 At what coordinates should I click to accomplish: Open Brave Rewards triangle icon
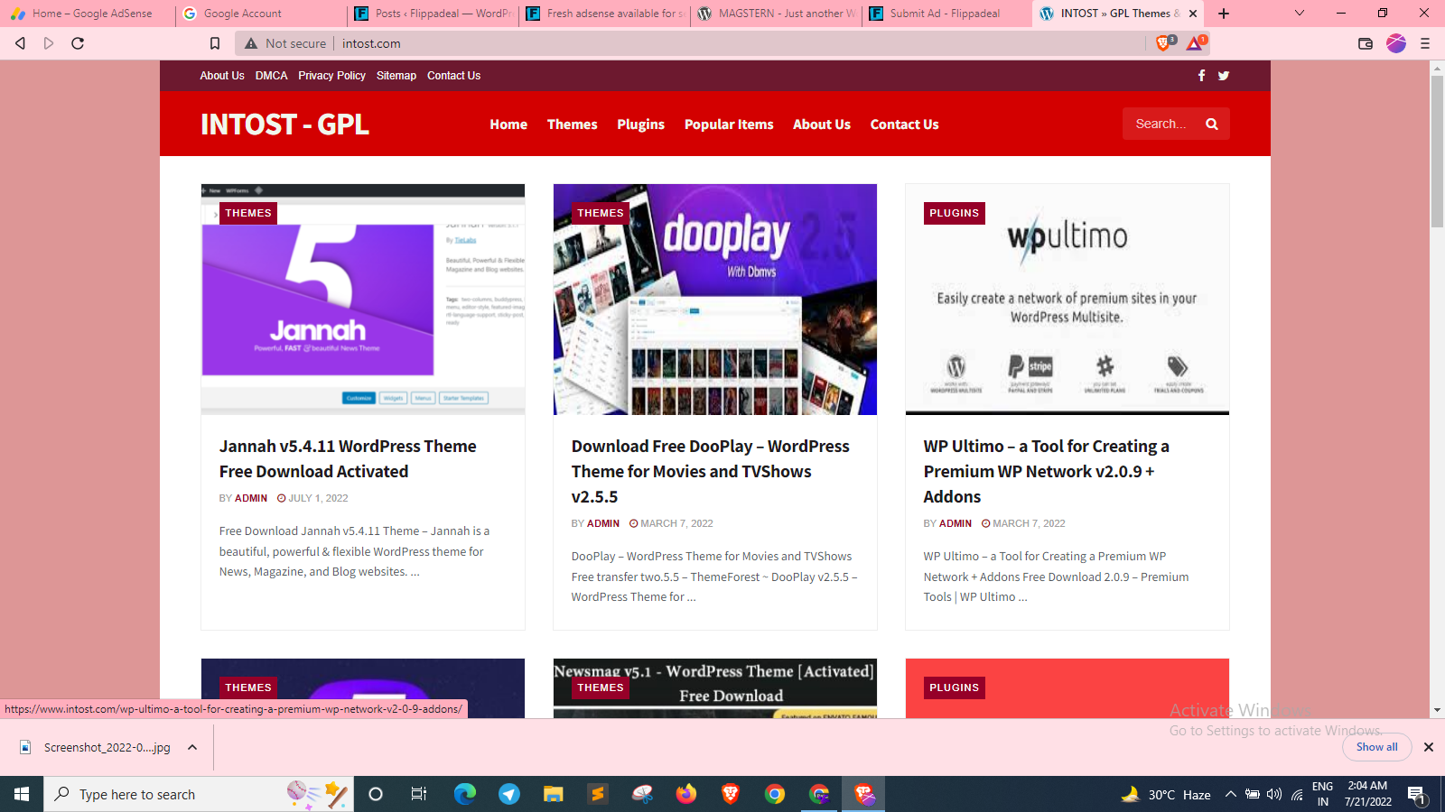(x=1196, y=42)
